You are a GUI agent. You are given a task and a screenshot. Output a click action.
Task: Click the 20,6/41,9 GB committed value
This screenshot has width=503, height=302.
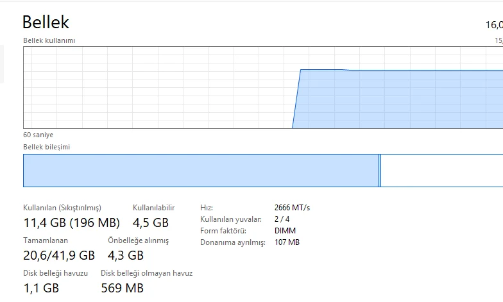tap(59, 255)
